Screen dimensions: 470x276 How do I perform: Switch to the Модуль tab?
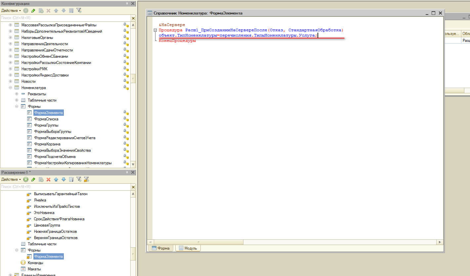click(x=188, y=248)
